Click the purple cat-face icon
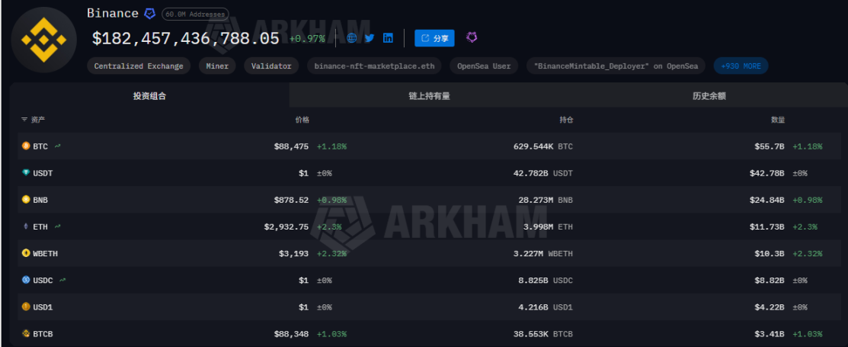The image size is (848, 347). click(472, 37)
